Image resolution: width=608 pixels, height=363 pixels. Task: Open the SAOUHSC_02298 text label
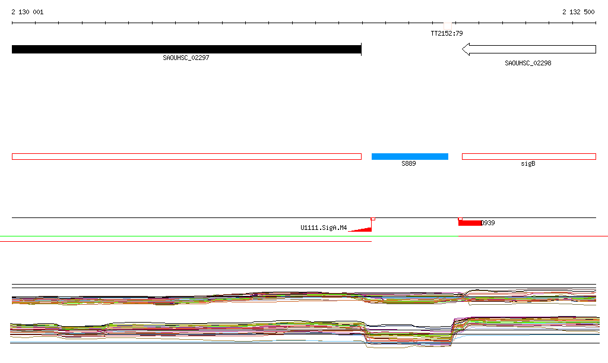(x=528, y=63)
